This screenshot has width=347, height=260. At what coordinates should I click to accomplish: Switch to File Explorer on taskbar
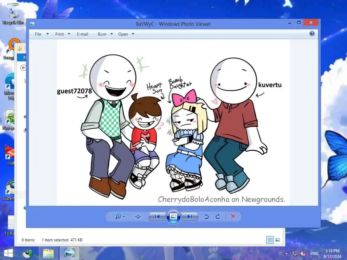point(48,253)
